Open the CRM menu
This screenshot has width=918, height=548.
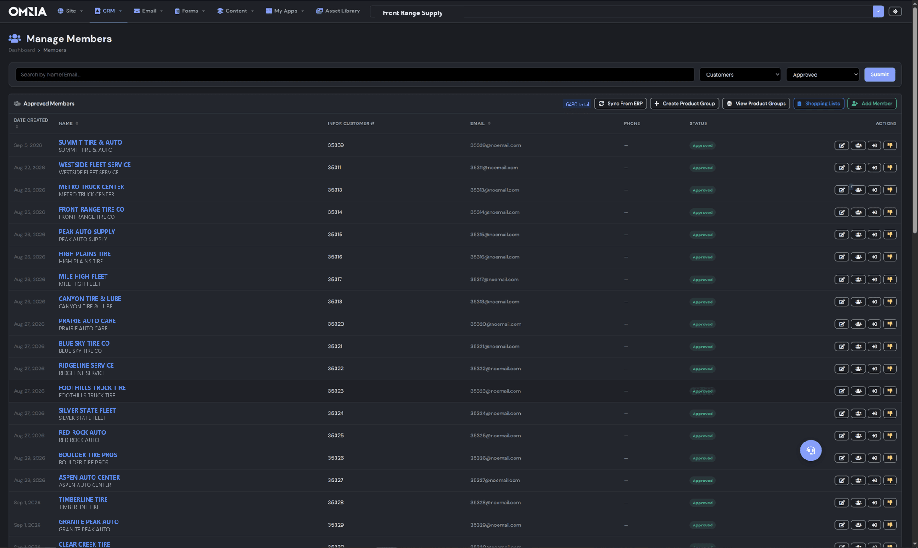pyautogui.click(x=108, y=11)
